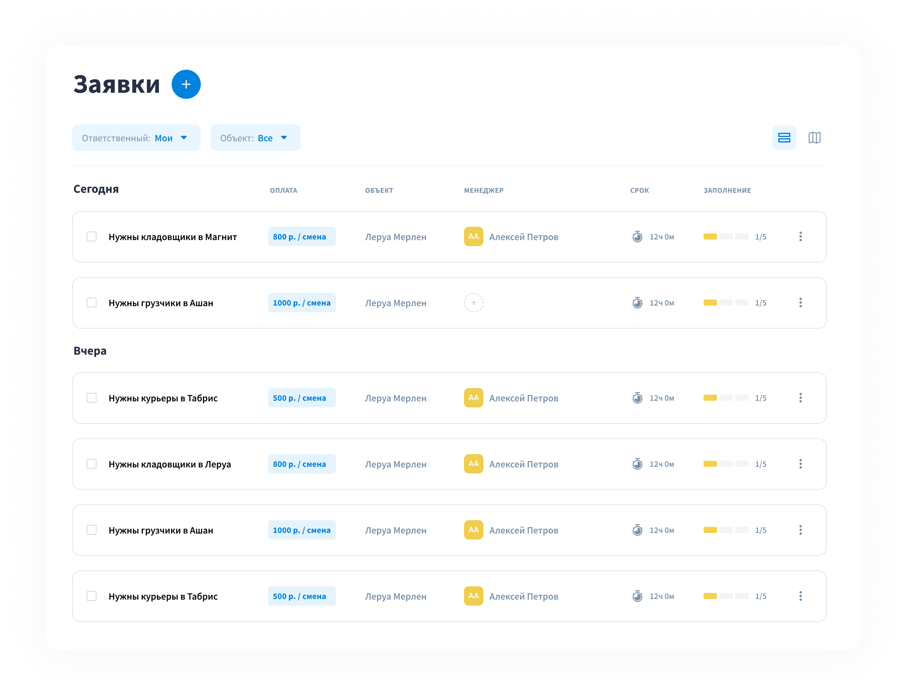Viewport: 905px width, 696px height.
Task: Click the ОПЛАТА column header
Action: [x=284, y=191]
